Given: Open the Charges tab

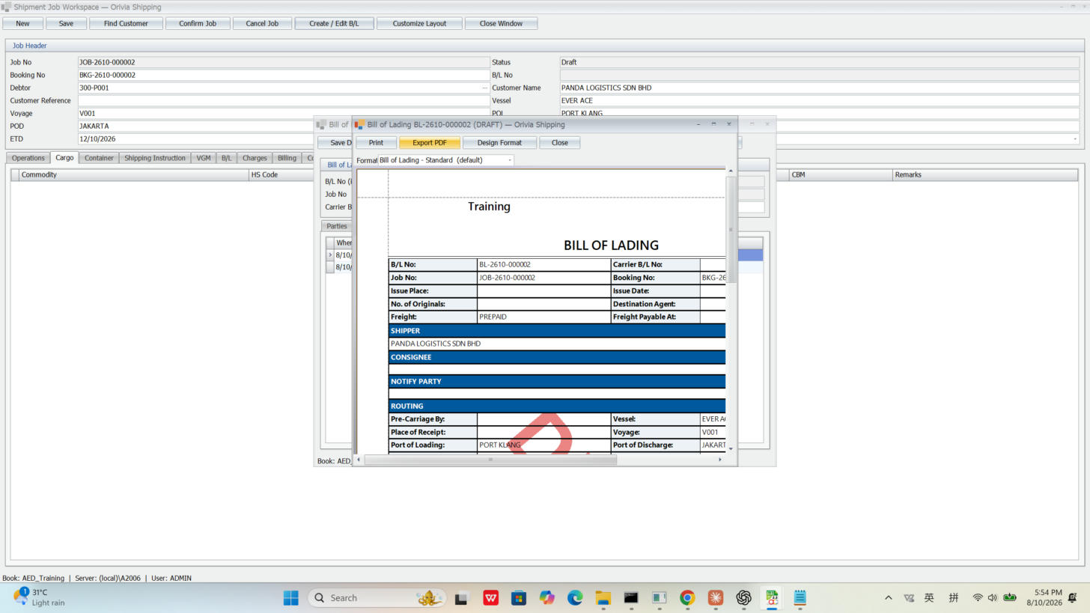Looking at the screenshot, I should [x=255, y=158].
